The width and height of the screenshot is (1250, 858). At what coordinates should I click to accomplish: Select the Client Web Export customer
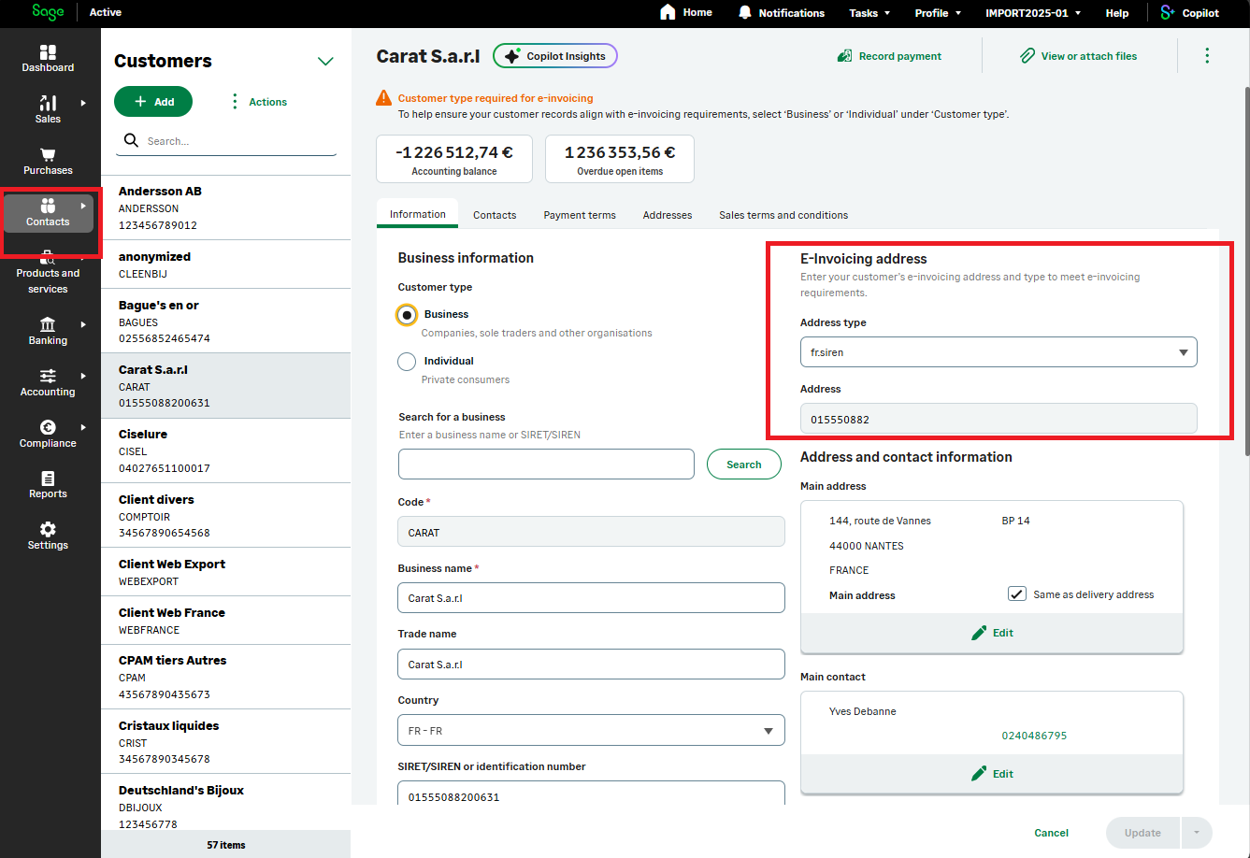(x=225, y=572)
